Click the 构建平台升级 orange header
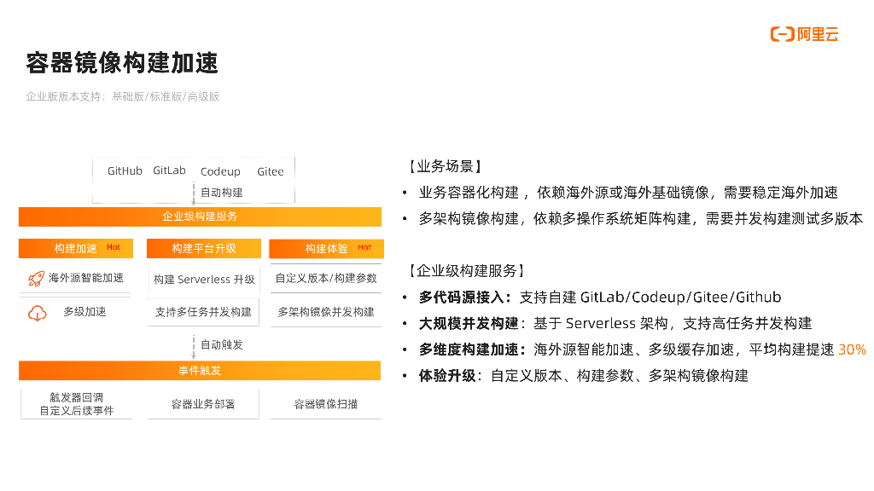874x491 pixels. click(x=204, y=248)
